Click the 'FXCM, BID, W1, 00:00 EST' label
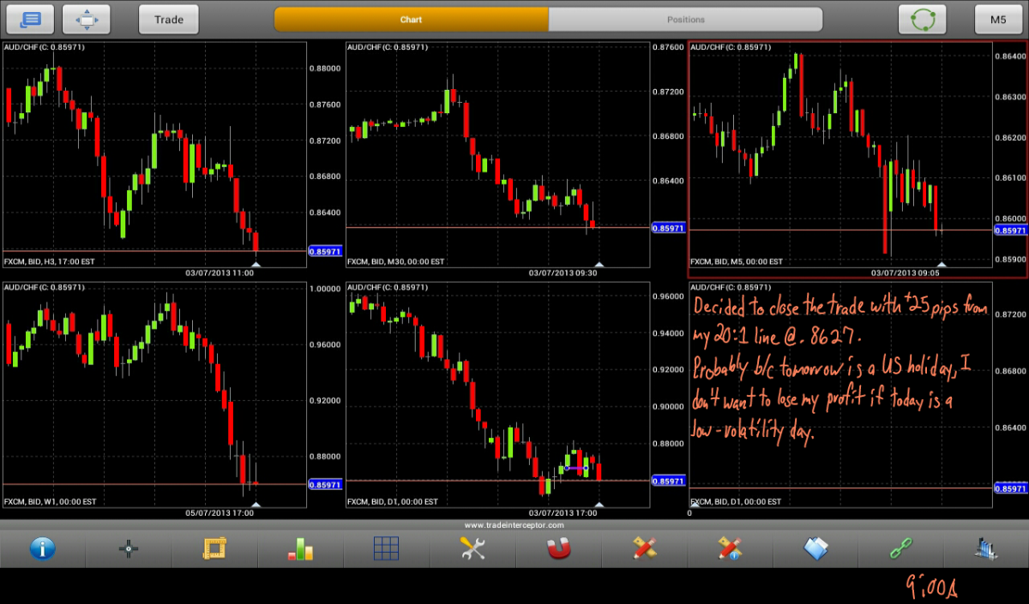1029x604 pixels. click(51, 502)
